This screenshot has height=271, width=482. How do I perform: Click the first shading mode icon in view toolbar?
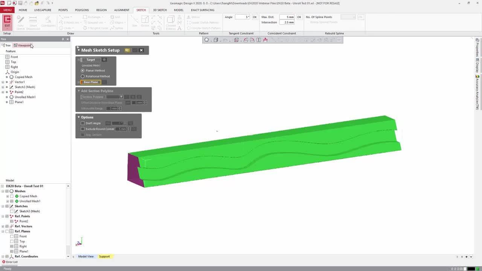pyautogui.click(x=206, y=40)
